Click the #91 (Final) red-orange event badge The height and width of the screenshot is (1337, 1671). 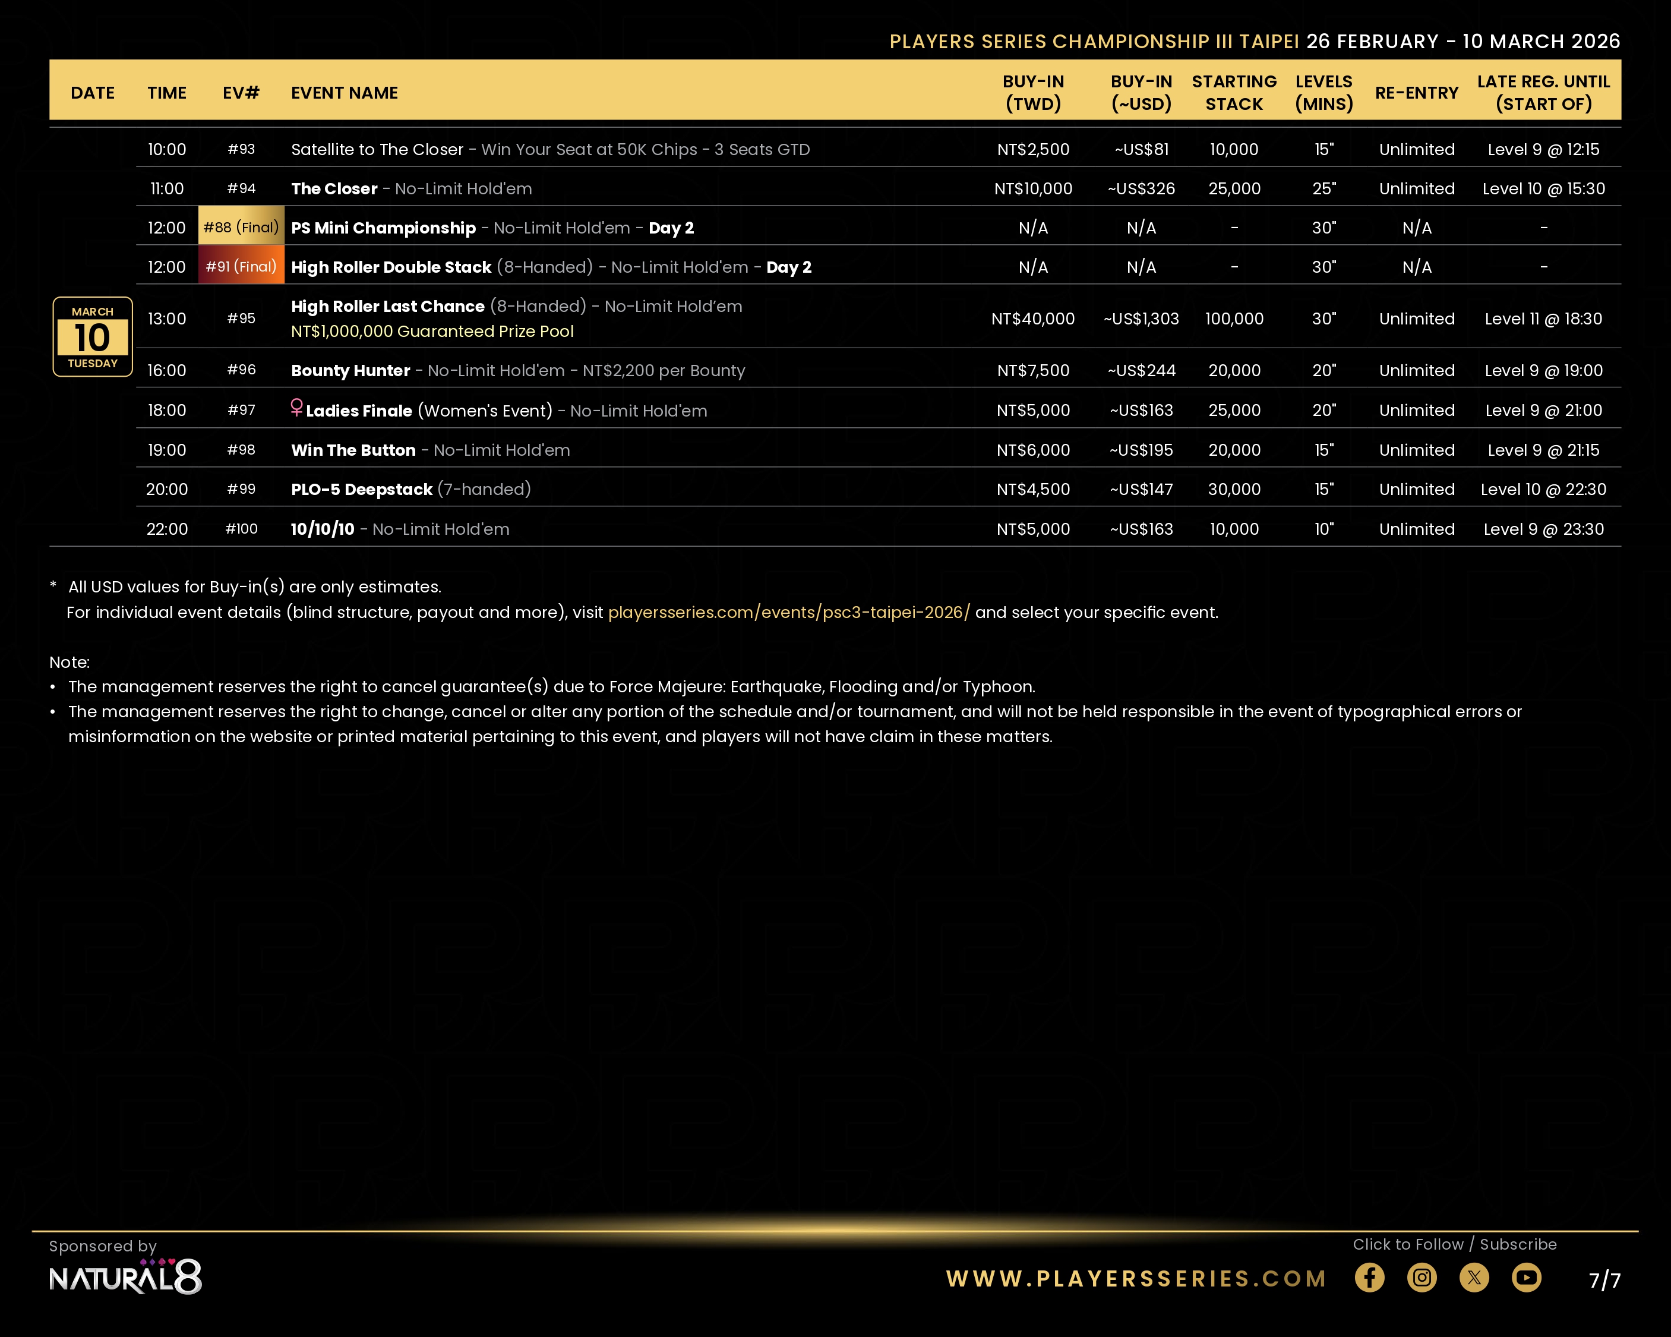[241, 267]
